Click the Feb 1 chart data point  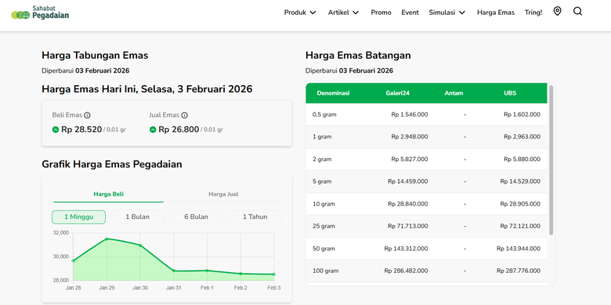click(207, 271)
